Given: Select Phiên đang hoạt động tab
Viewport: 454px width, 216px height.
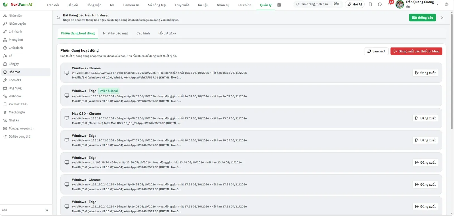Looking at the screenshot, I should coord(78,33).
